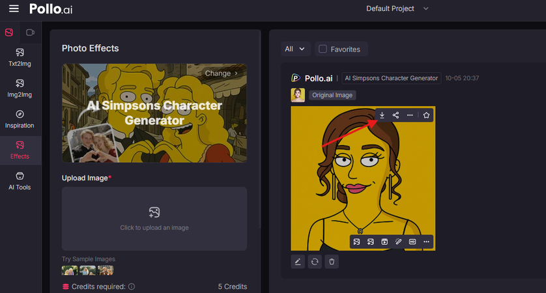Download the generated Simpsons image
Viewport: 546px width, 293px height.
click(382, 115)
